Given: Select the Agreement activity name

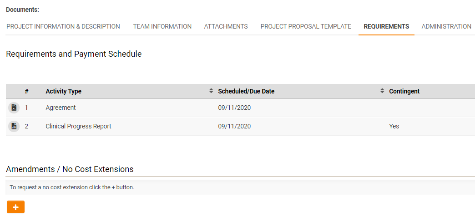Looking at the screenshot, I should [x=61, y=108].
